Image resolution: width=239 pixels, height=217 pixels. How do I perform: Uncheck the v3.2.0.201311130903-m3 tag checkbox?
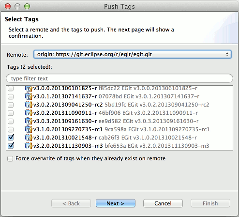[x=11, y=146]
